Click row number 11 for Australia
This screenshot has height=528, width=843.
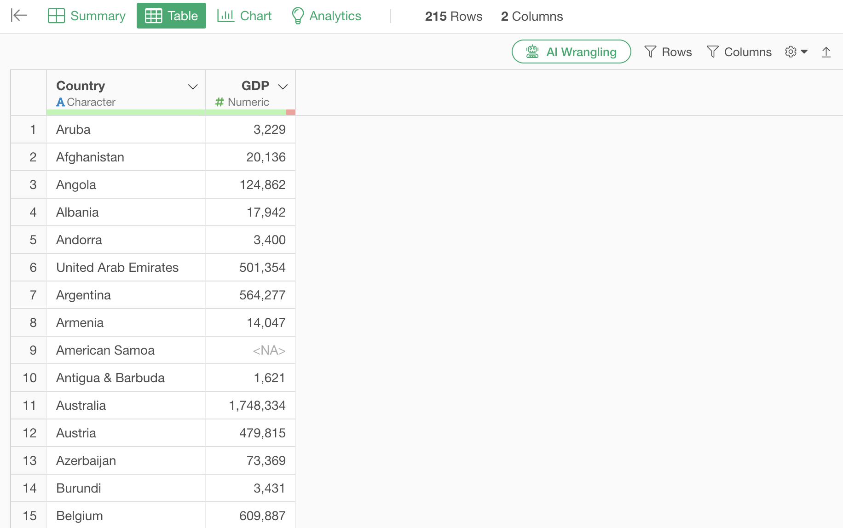pyautogui.click(x=29, y=406)
